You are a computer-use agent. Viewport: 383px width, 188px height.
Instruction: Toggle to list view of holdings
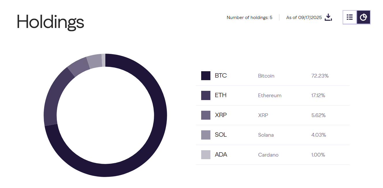coord(350,17)
